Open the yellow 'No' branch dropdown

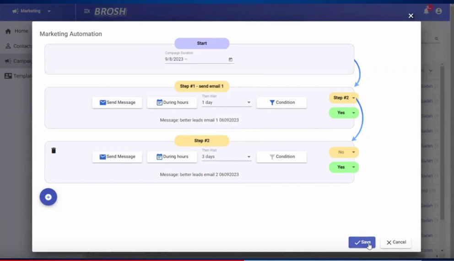(x=344, y=152)
